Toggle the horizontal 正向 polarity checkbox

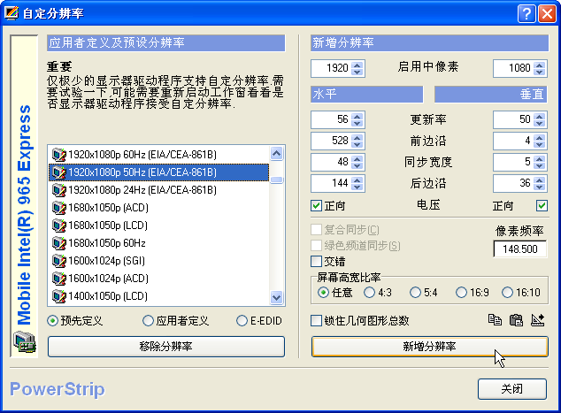tap(318, 206)
